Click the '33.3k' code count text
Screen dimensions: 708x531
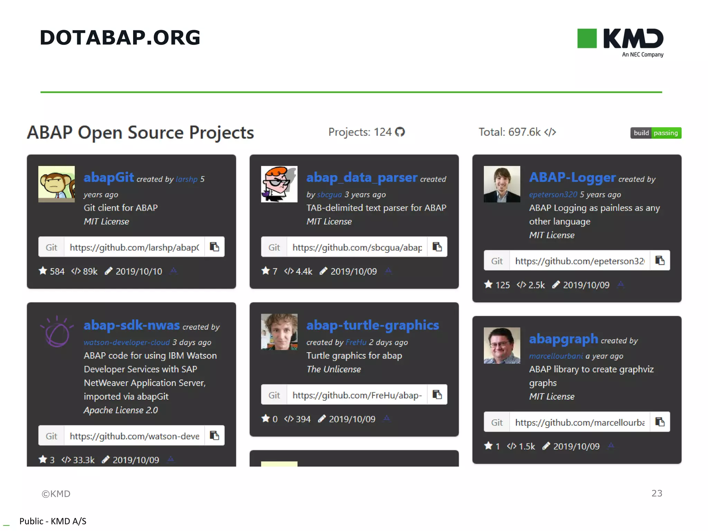84,460
